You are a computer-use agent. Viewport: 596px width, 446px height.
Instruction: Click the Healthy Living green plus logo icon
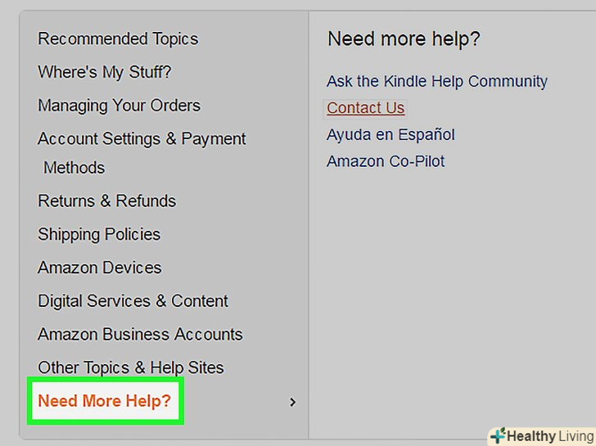click(498, 435)
